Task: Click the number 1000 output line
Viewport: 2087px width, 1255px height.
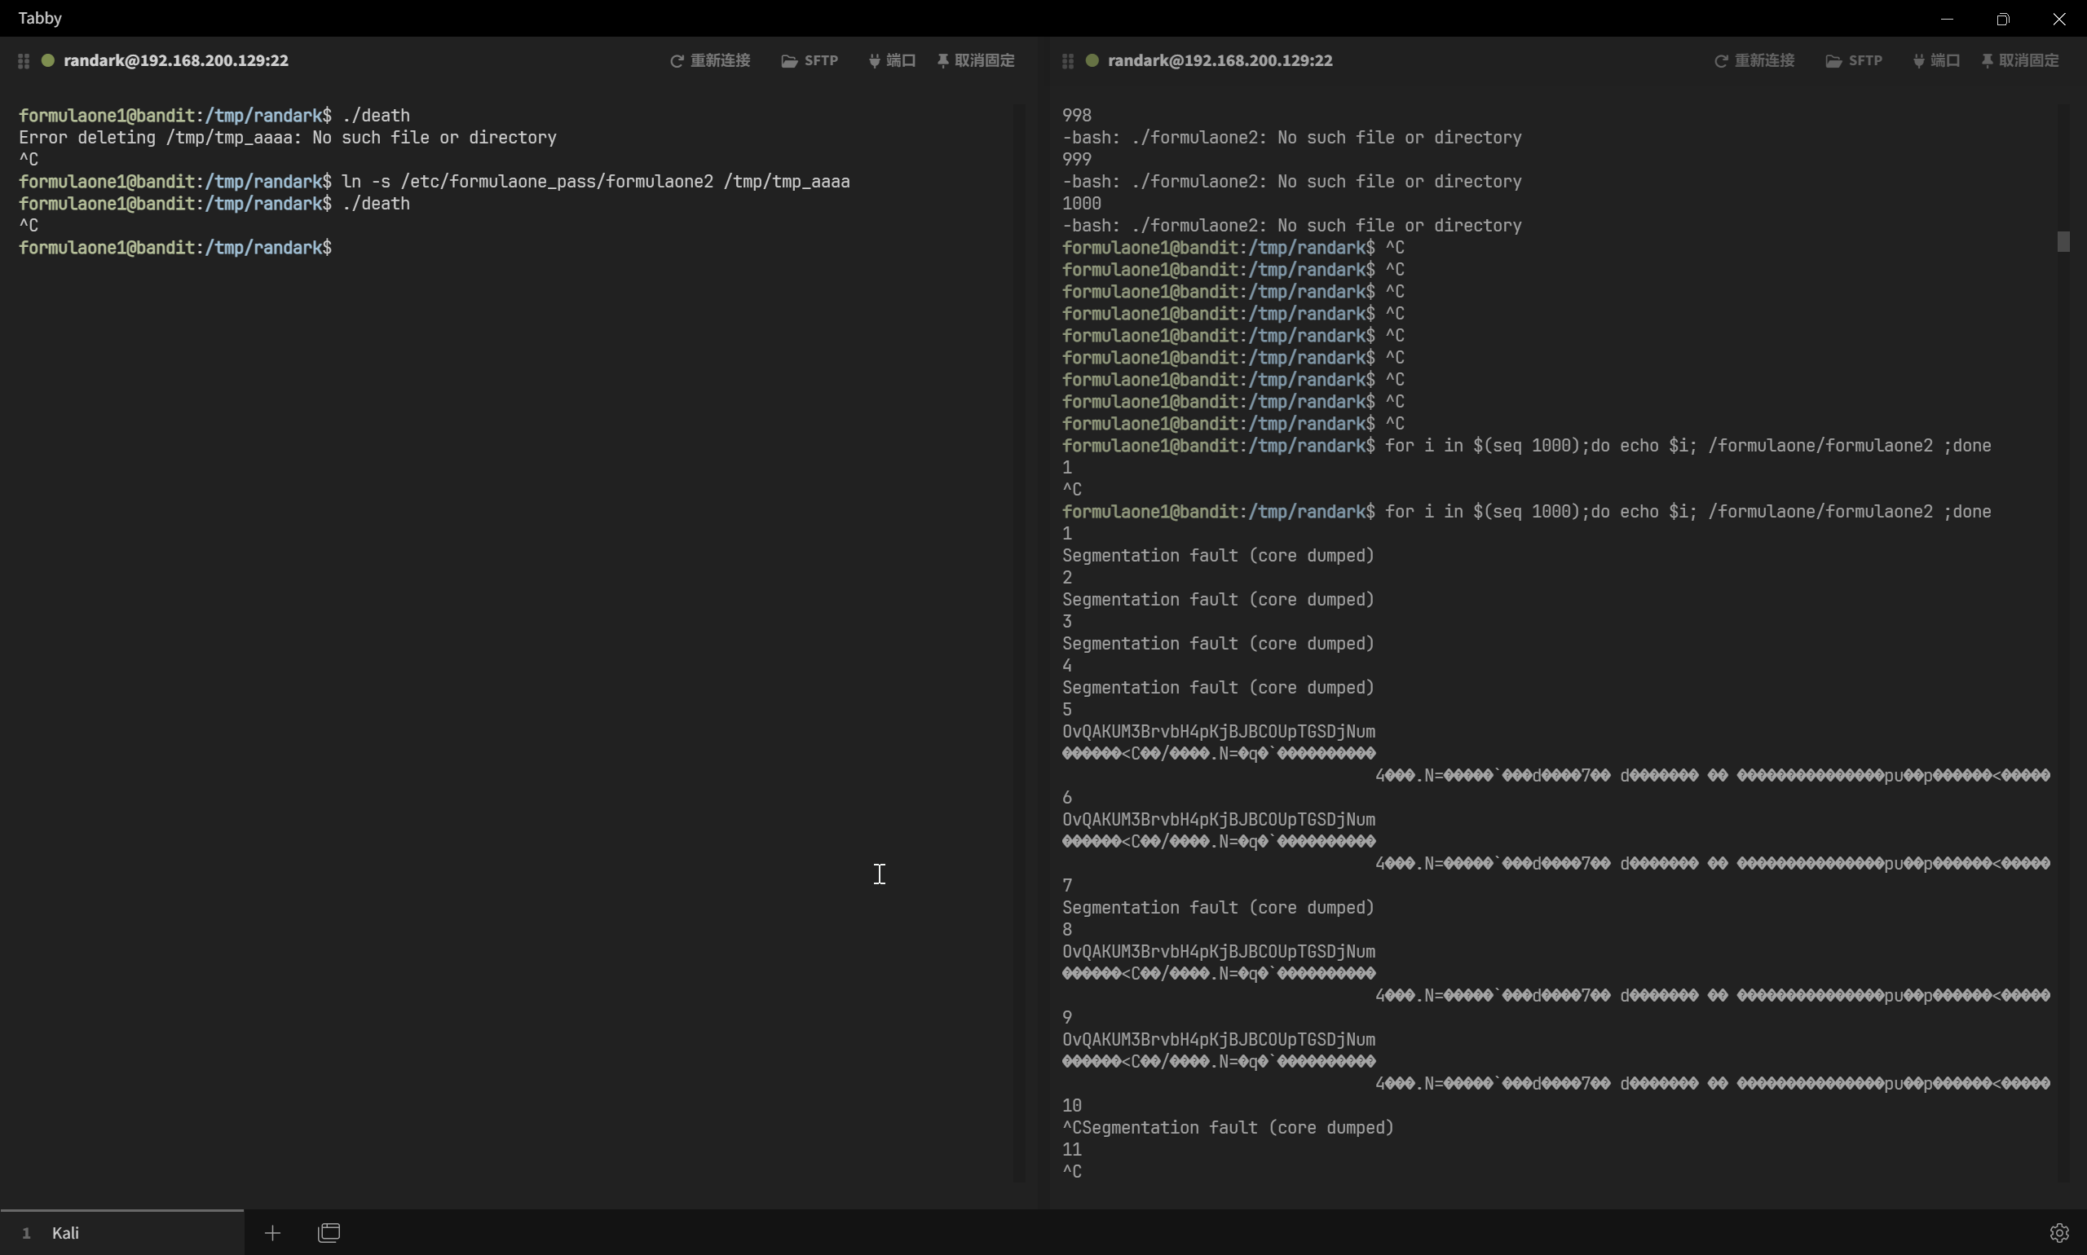Action: click(1081, 204)
